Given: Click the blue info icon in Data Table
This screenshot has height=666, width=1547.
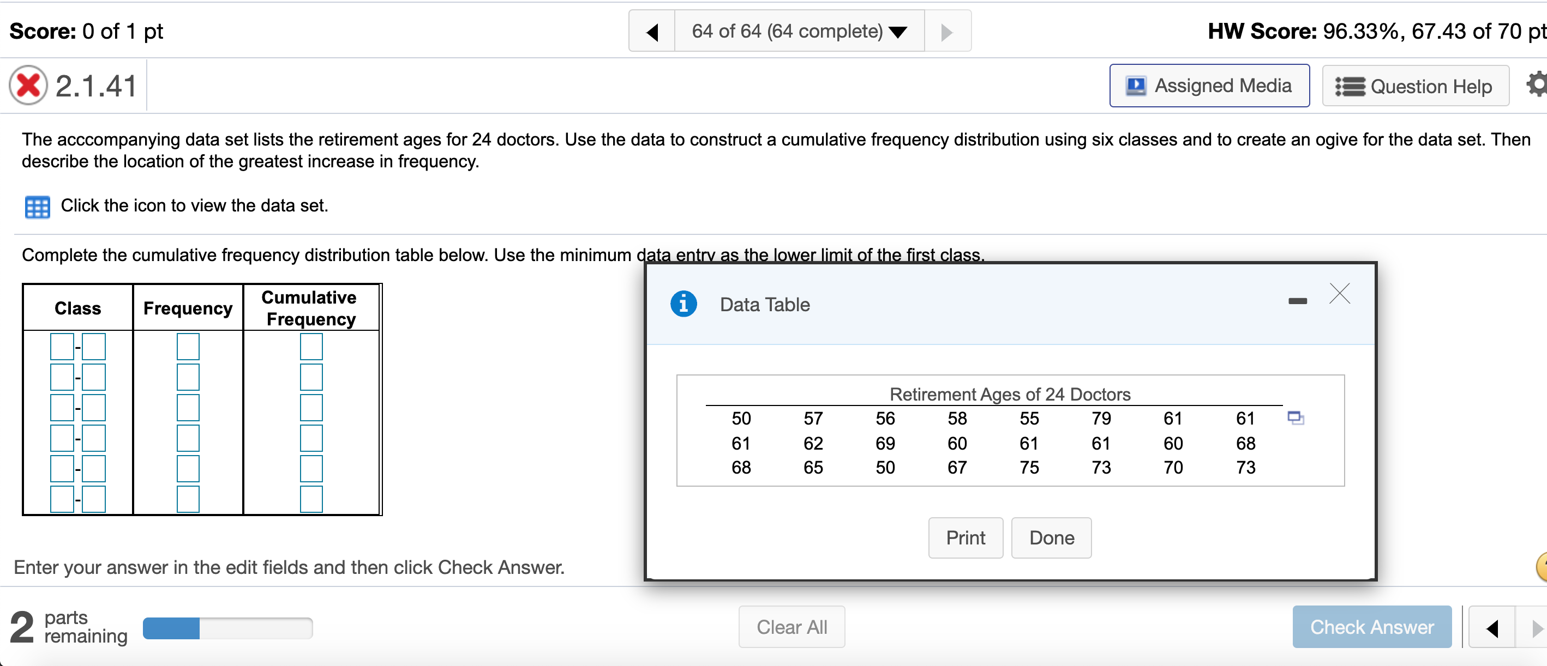Looking at the screenshot, I should [x=683, y=304].
